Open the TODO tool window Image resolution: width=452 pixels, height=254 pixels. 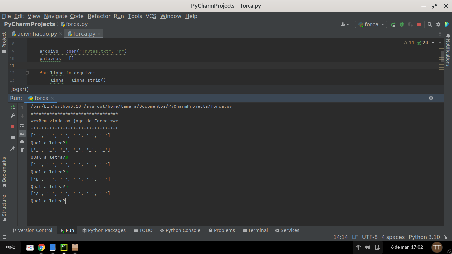[x=143, y=230]
